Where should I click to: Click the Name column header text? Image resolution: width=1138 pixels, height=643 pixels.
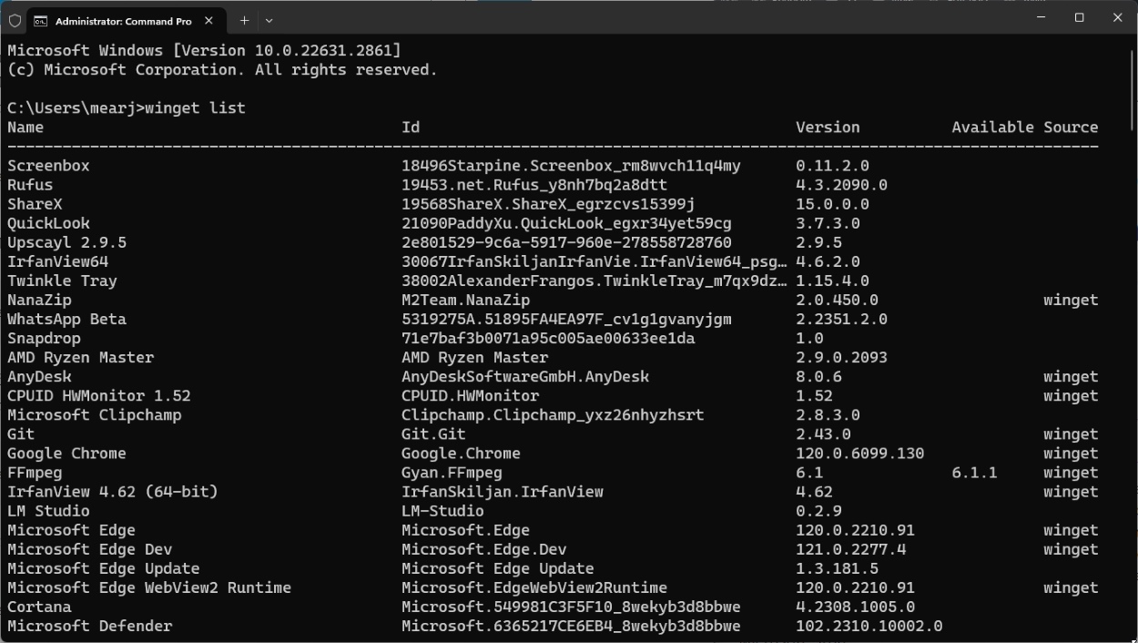click(x=25, y=127)
